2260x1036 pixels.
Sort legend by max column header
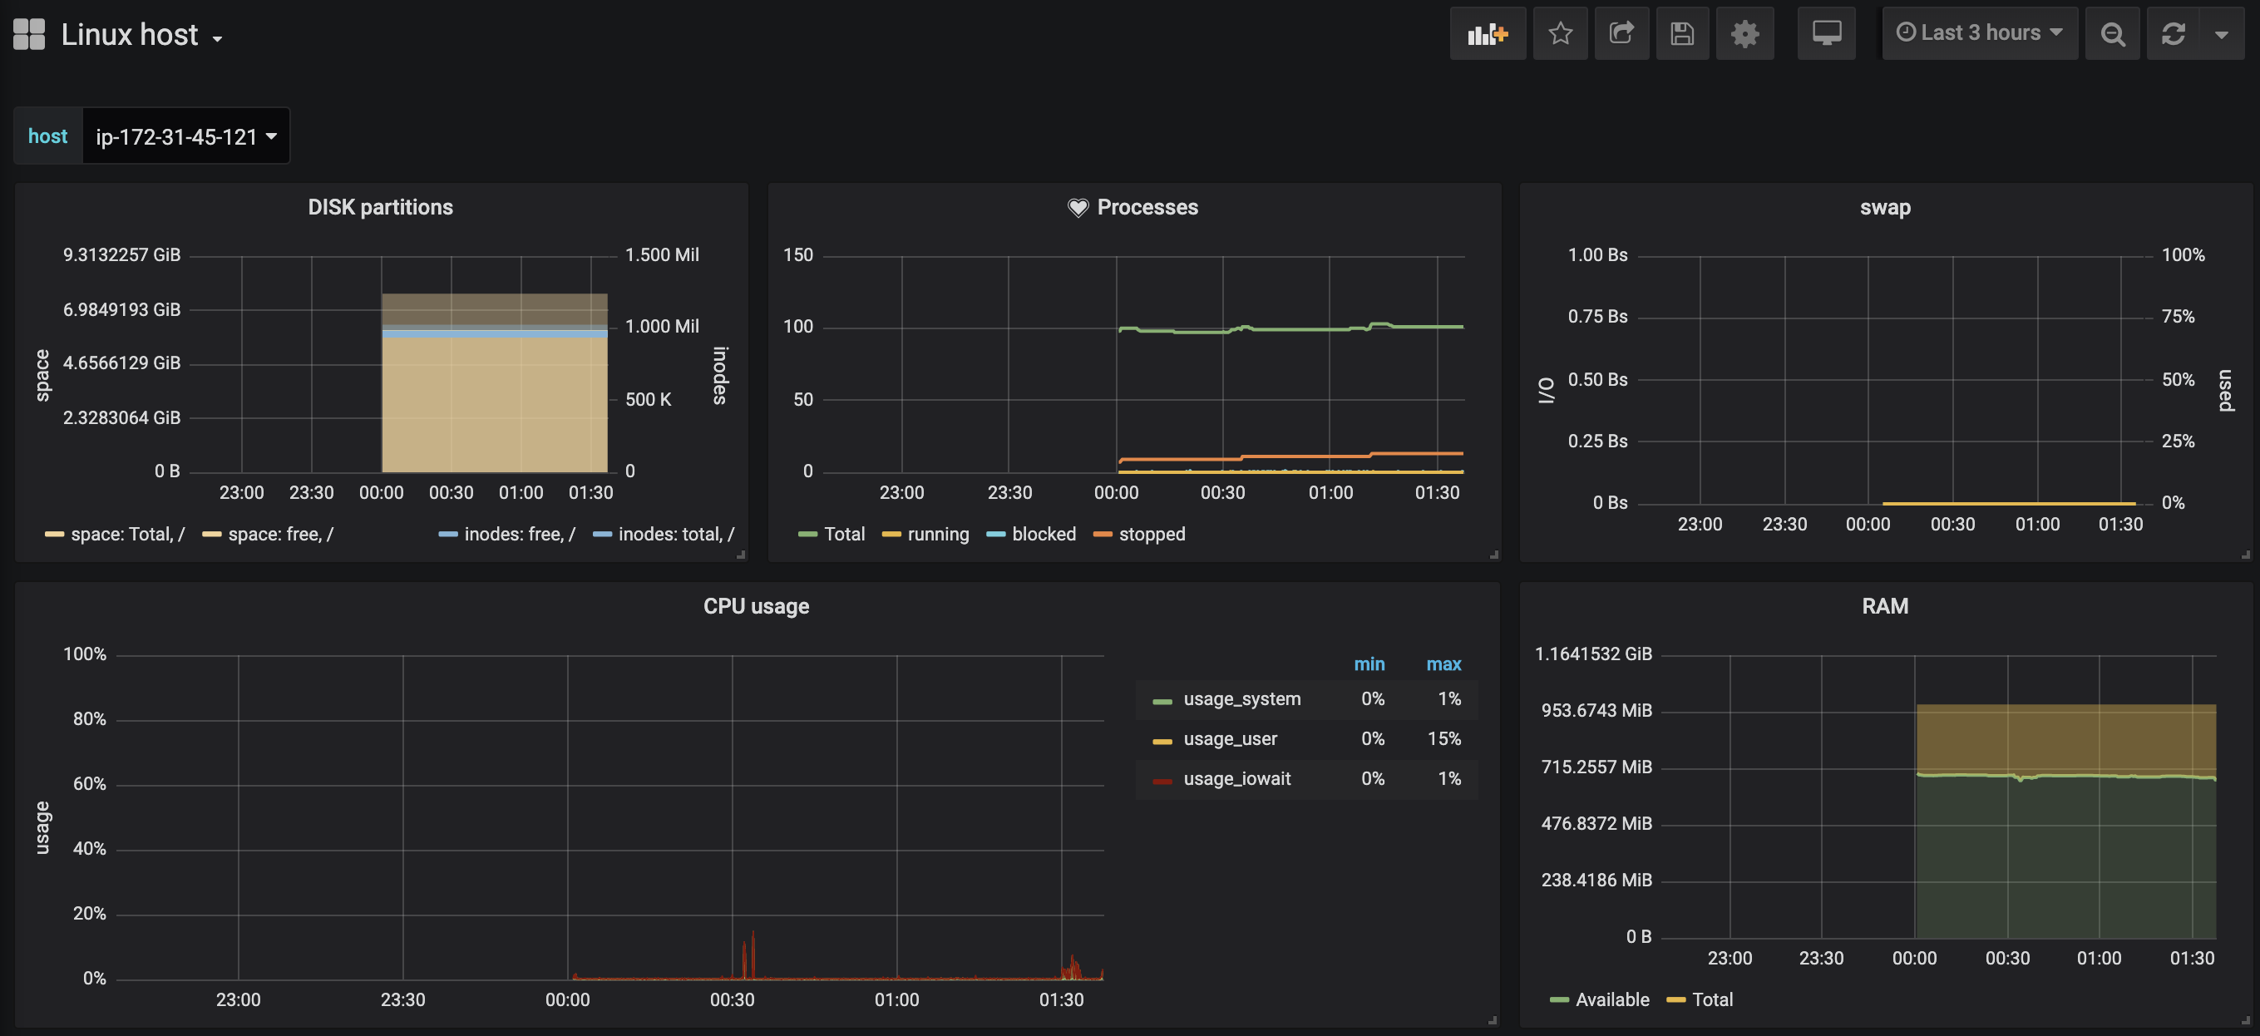1443,664
